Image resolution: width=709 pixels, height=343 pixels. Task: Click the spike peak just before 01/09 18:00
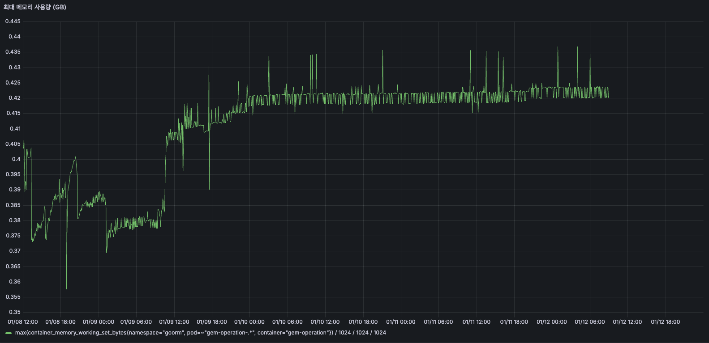[209, 67]
